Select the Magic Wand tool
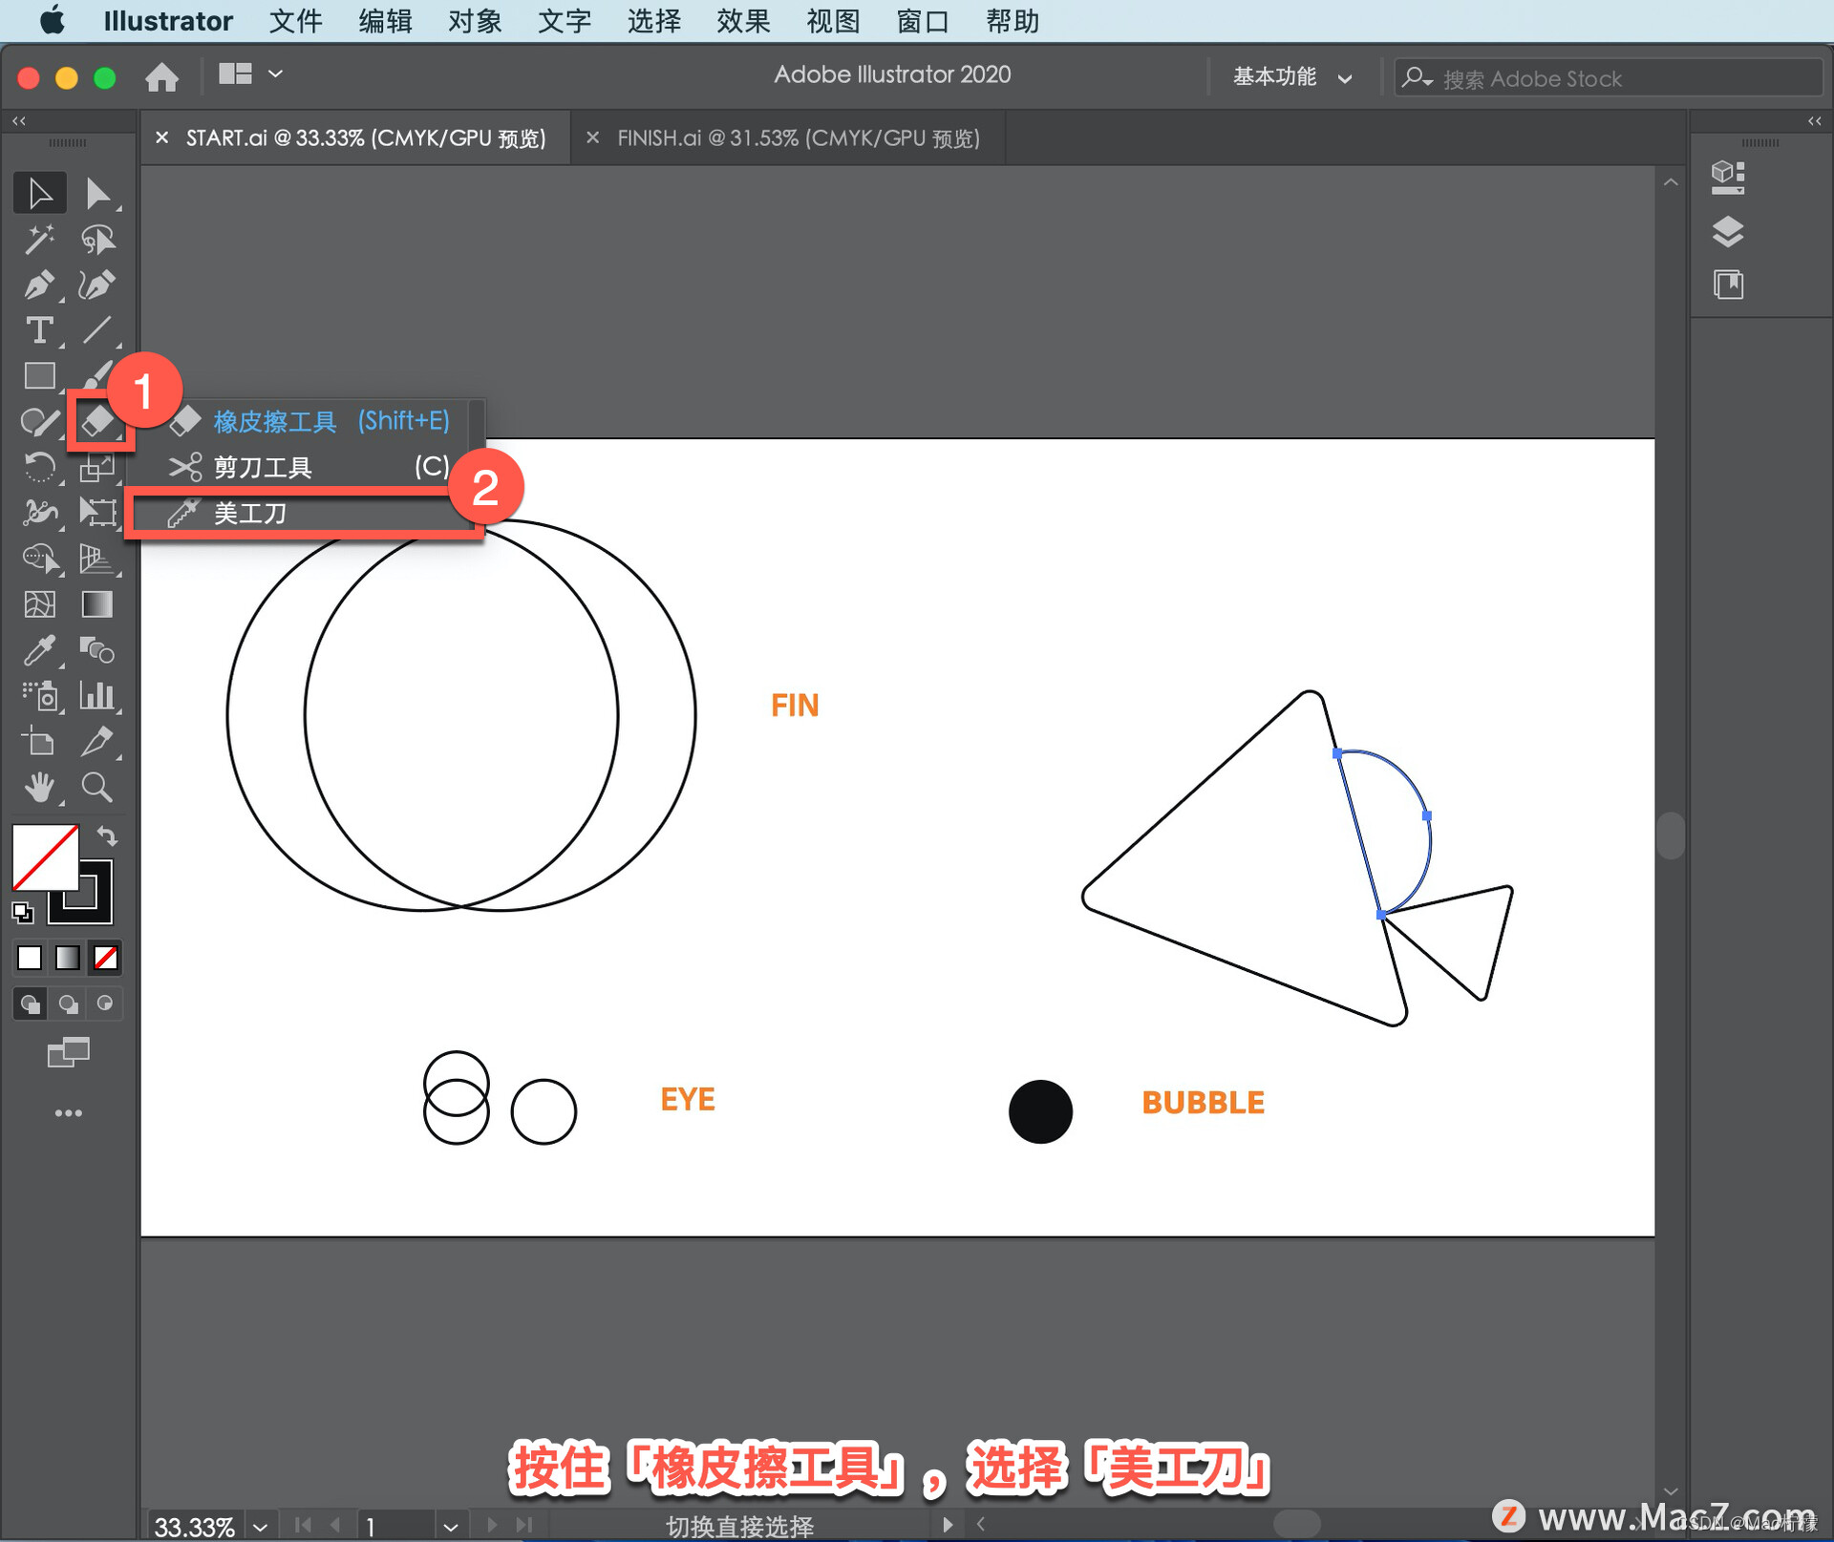This screenshot has width=1834, height=1542. 38,239
